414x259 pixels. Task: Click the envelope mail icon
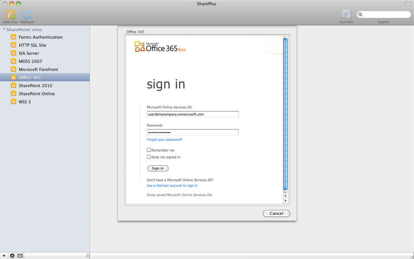tap(20, 255)
